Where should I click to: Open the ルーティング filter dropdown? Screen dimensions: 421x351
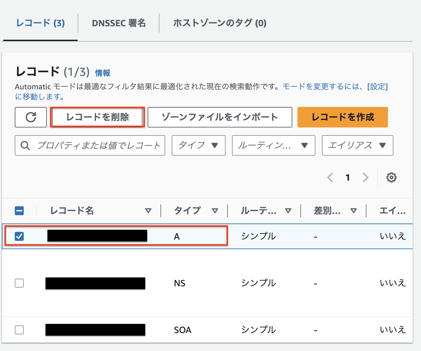pyautogui.click(x=273, y=145)
